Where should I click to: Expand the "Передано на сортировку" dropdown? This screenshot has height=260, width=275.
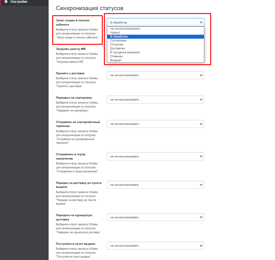point(155,100)
